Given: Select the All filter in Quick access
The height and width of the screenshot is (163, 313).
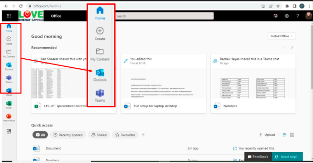Looking at the screenshot, I should click(x=40, y=135).
